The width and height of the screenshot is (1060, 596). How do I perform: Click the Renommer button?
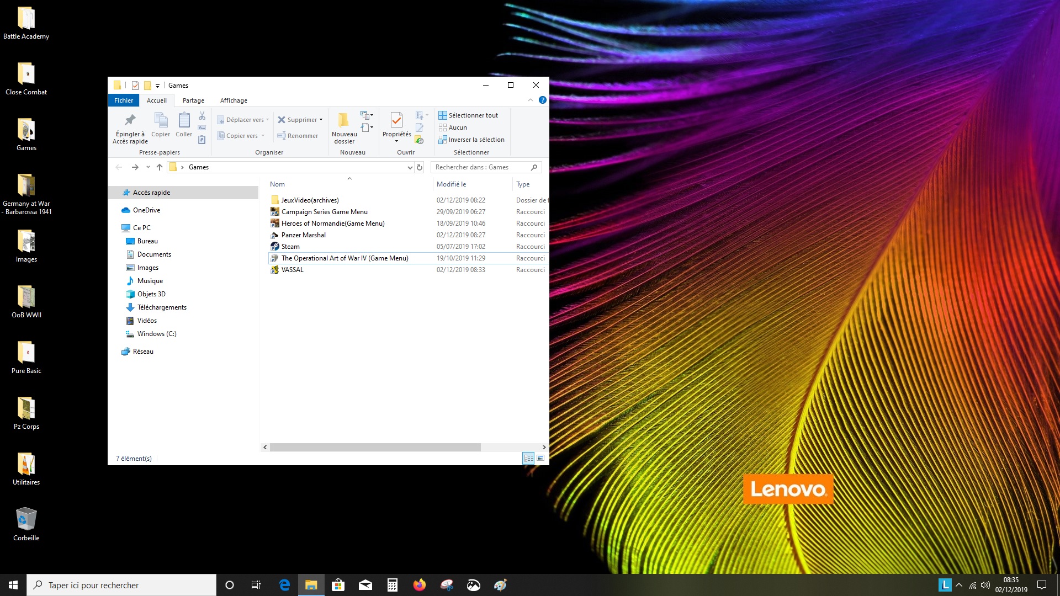coord(298,136)
